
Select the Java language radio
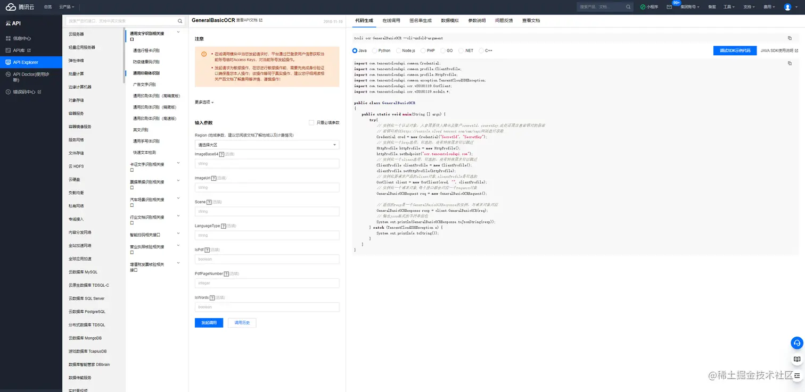355,51
